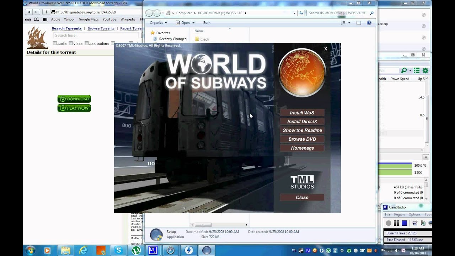Select Recently Changed in Explorer sidebar
Image resolution: width=455 pixels, height=256 pixels.
click(173, 39)
